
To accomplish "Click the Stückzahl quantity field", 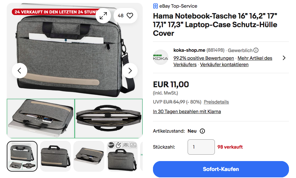I will (x=201, y=147).
